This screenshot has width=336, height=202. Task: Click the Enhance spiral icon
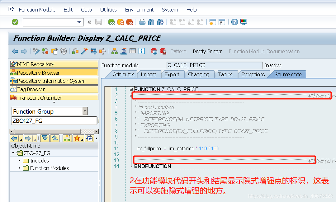click(x=64, y=51)
